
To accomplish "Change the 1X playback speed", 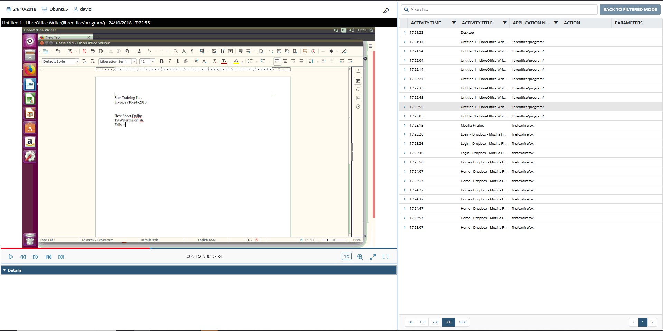I will tap(347, 257).
